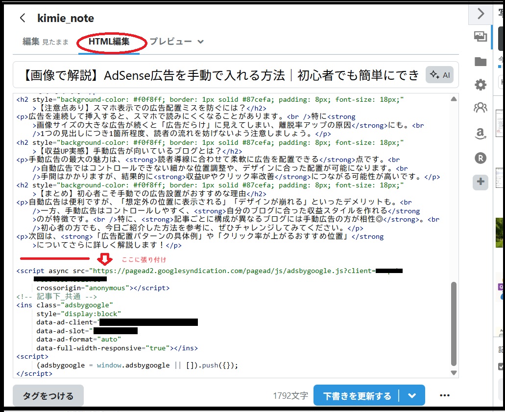This screenshot has height=412, width=505.
Task: Click the data-full-width-responsive="true" line
Action: (117, 348)
